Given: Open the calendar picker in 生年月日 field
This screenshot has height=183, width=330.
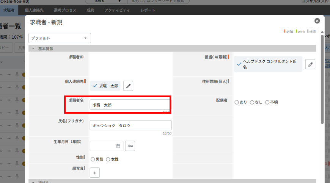Looking at the screenshot, I should click(118, 146).
